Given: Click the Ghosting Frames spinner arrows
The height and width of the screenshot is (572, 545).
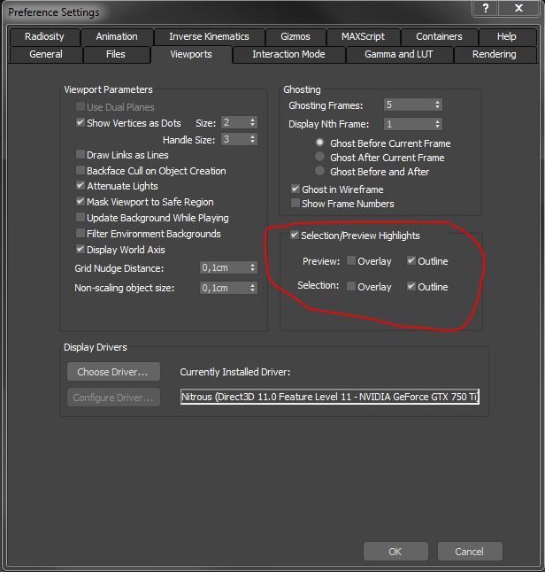Looking at the screenshot, I should tap(437, 105).
